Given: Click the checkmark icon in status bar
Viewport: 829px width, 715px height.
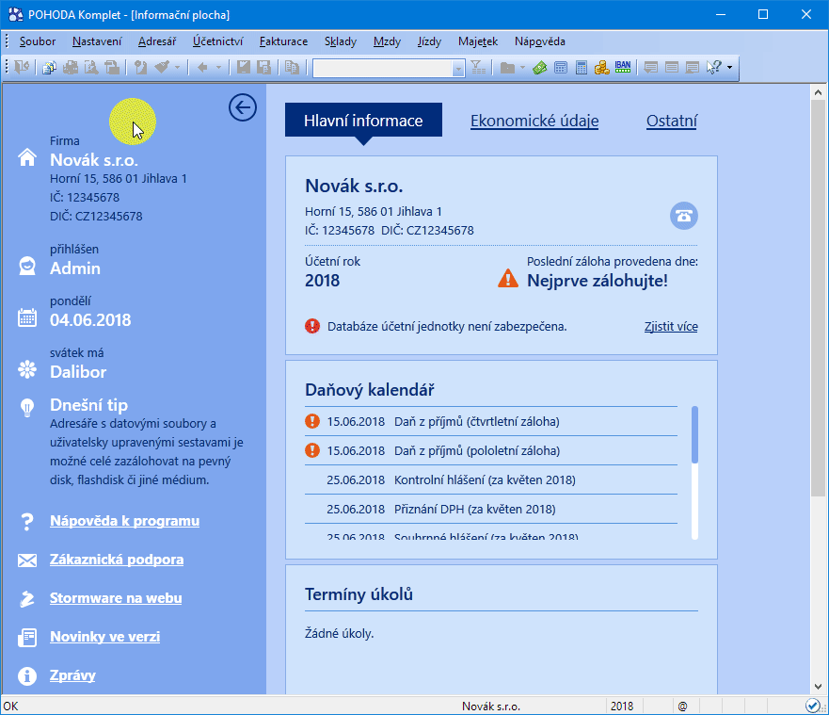Looking at the screenshot, I should [x=813, y=706].
